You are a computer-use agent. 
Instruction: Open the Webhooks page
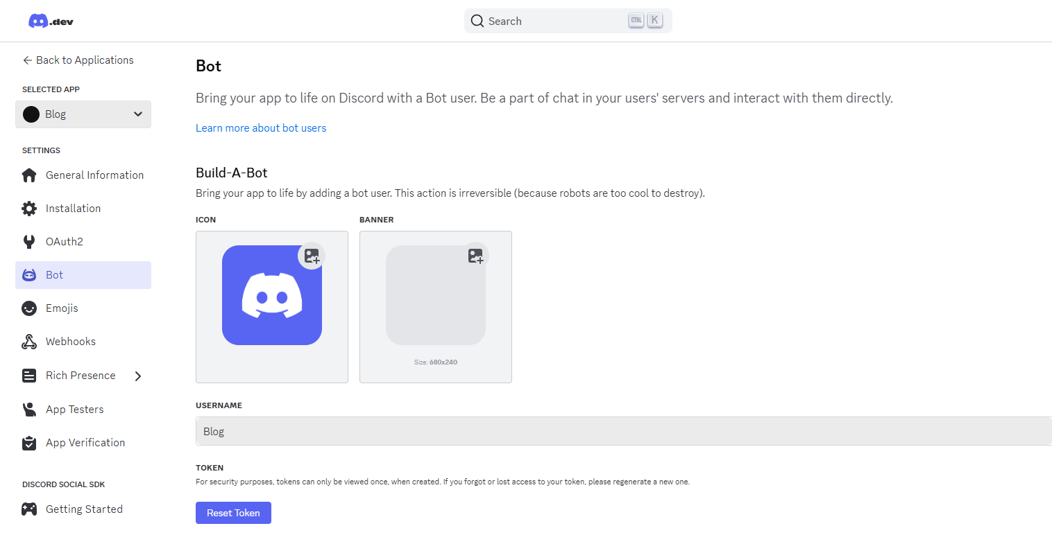[x=83, y=342]
